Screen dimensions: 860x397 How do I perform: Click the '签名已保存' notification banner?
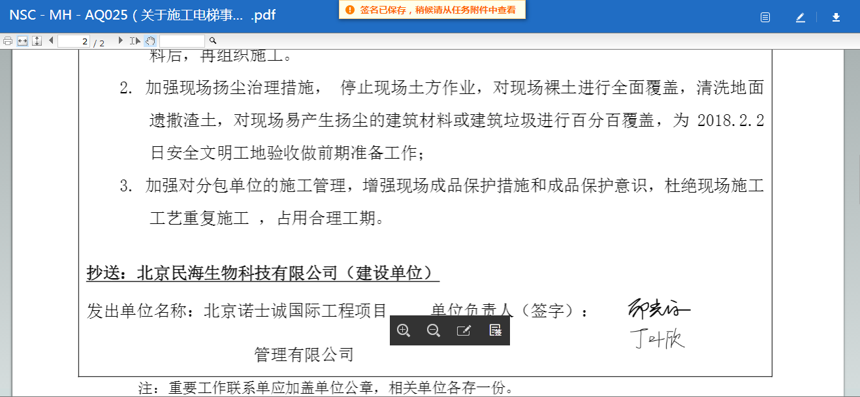point(428,10)
